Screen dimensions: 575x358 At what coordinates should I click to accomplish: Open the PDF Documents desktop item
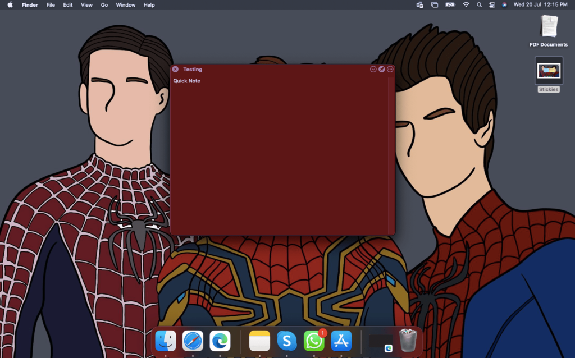(x=549, y=27)
